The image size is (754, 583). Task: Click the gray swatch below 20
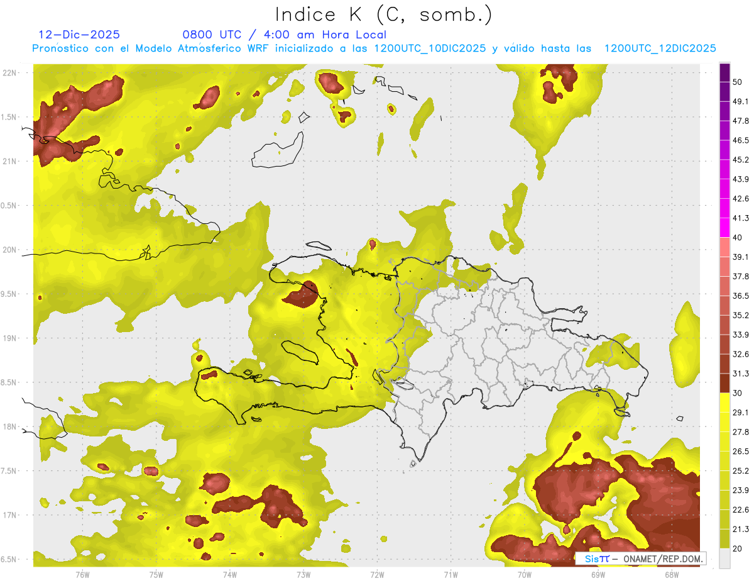coord(724,558)
